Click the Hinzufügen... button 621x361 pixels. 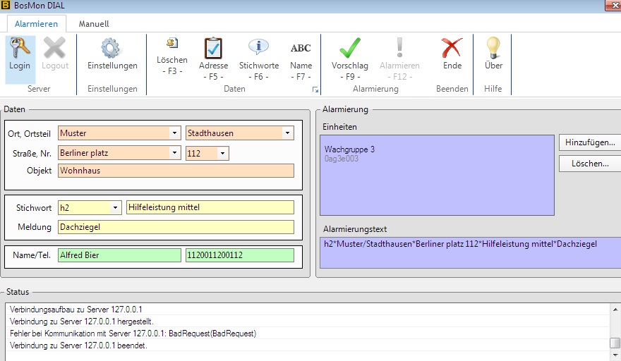(x=589, y=142)
